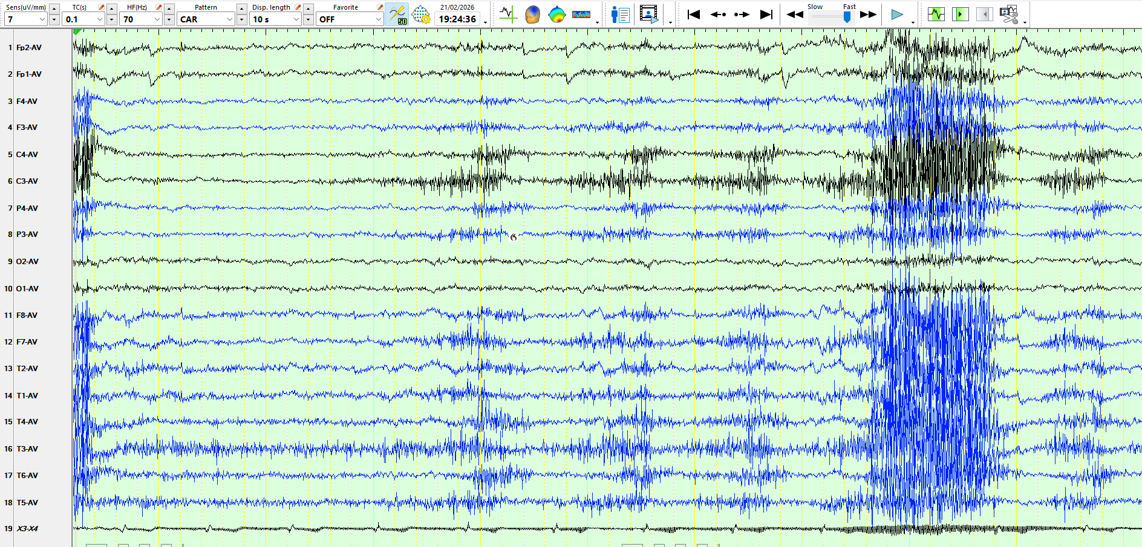
Task: Open the video and waveform clip editor
Action: click(x=1008, y=14)
